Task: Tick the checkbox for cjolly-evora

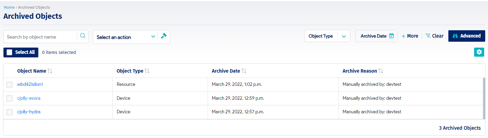Action: coord(9,98)
